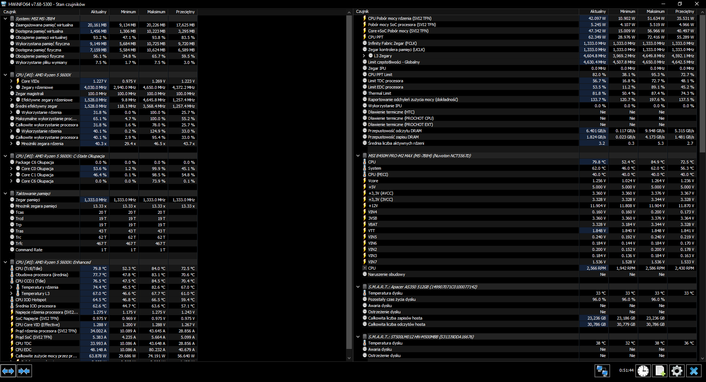Expand the Temperatury L3 row
The image size is (706, 382).
(x=11, y=293)
